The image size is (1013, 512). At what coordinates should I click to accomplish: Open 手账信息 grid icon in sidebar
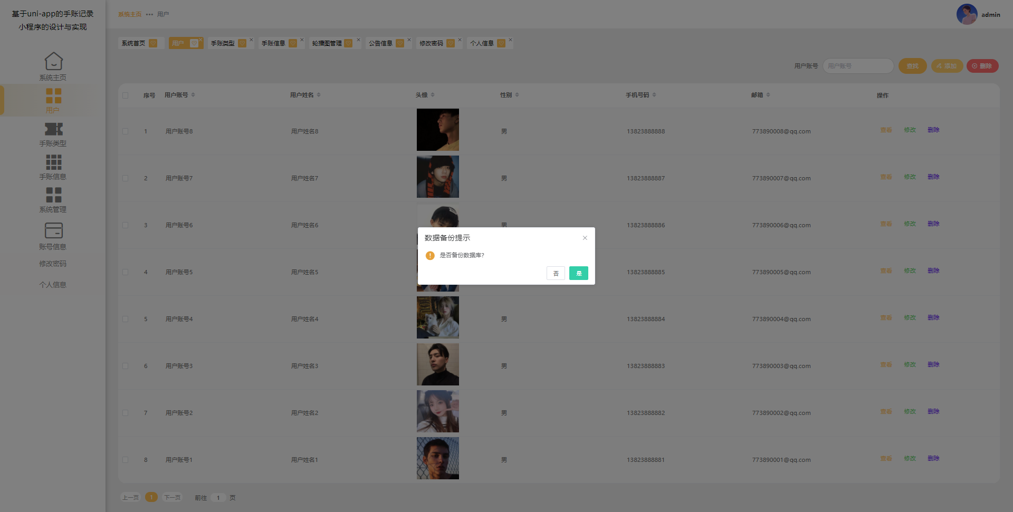[x=53, y=162]
